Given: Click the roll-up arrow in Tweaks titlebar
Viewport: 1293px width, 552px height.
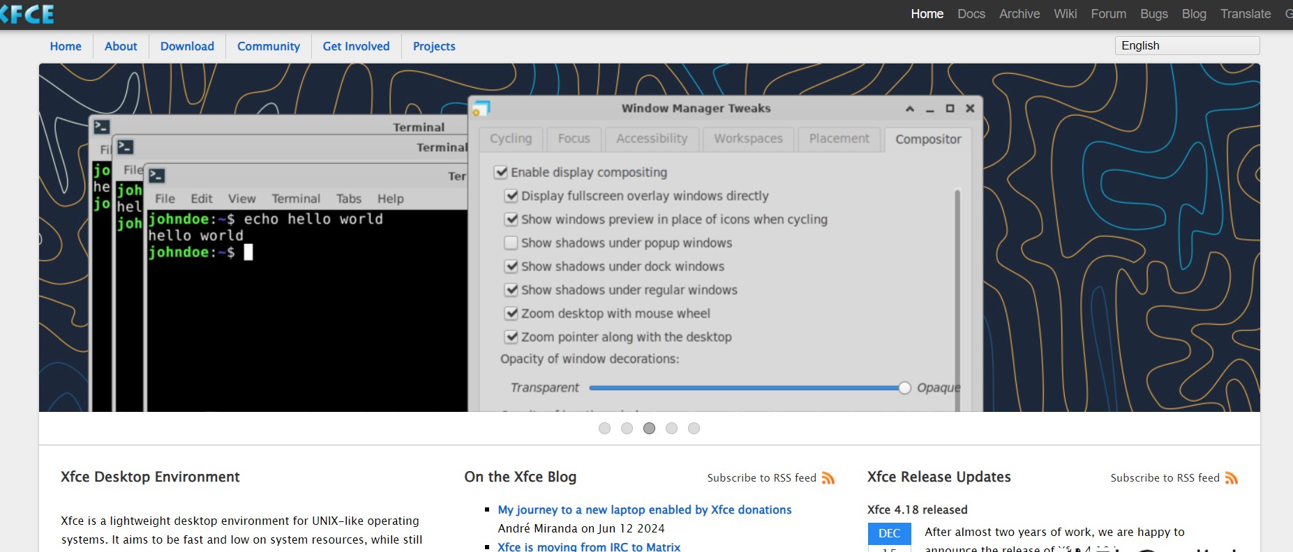Looking at the screenshot, I should pos(909,109).
